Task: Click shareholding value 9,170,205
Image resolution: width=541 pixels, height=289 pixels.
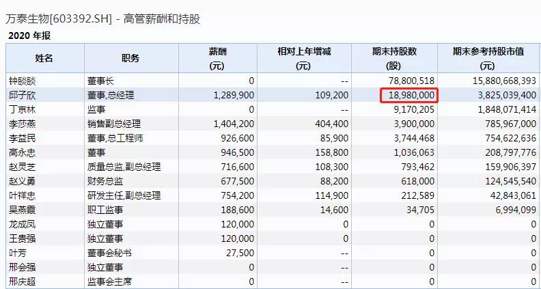Action: (414, 110)
